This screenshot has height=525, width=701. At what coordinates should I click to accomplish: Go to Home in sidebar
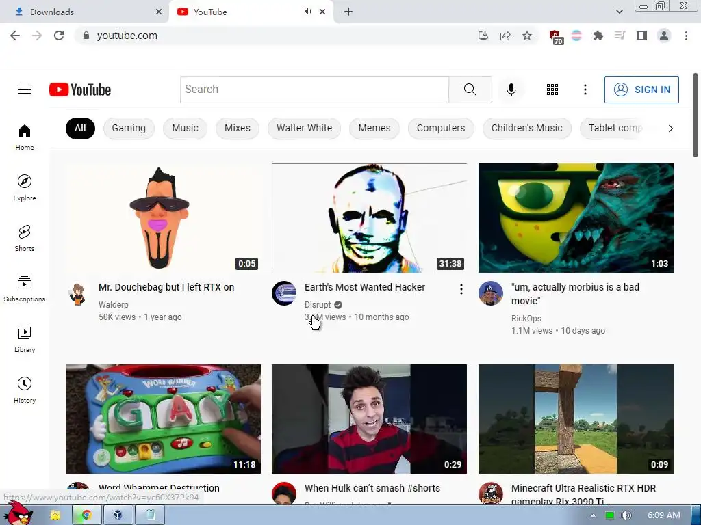(25, 137)
